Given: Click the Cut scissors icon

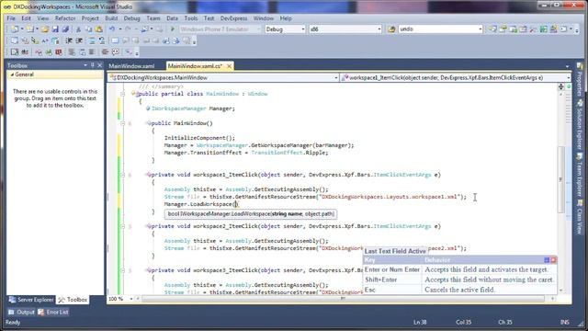Looking at the screenshot, I should coord(78,29).
